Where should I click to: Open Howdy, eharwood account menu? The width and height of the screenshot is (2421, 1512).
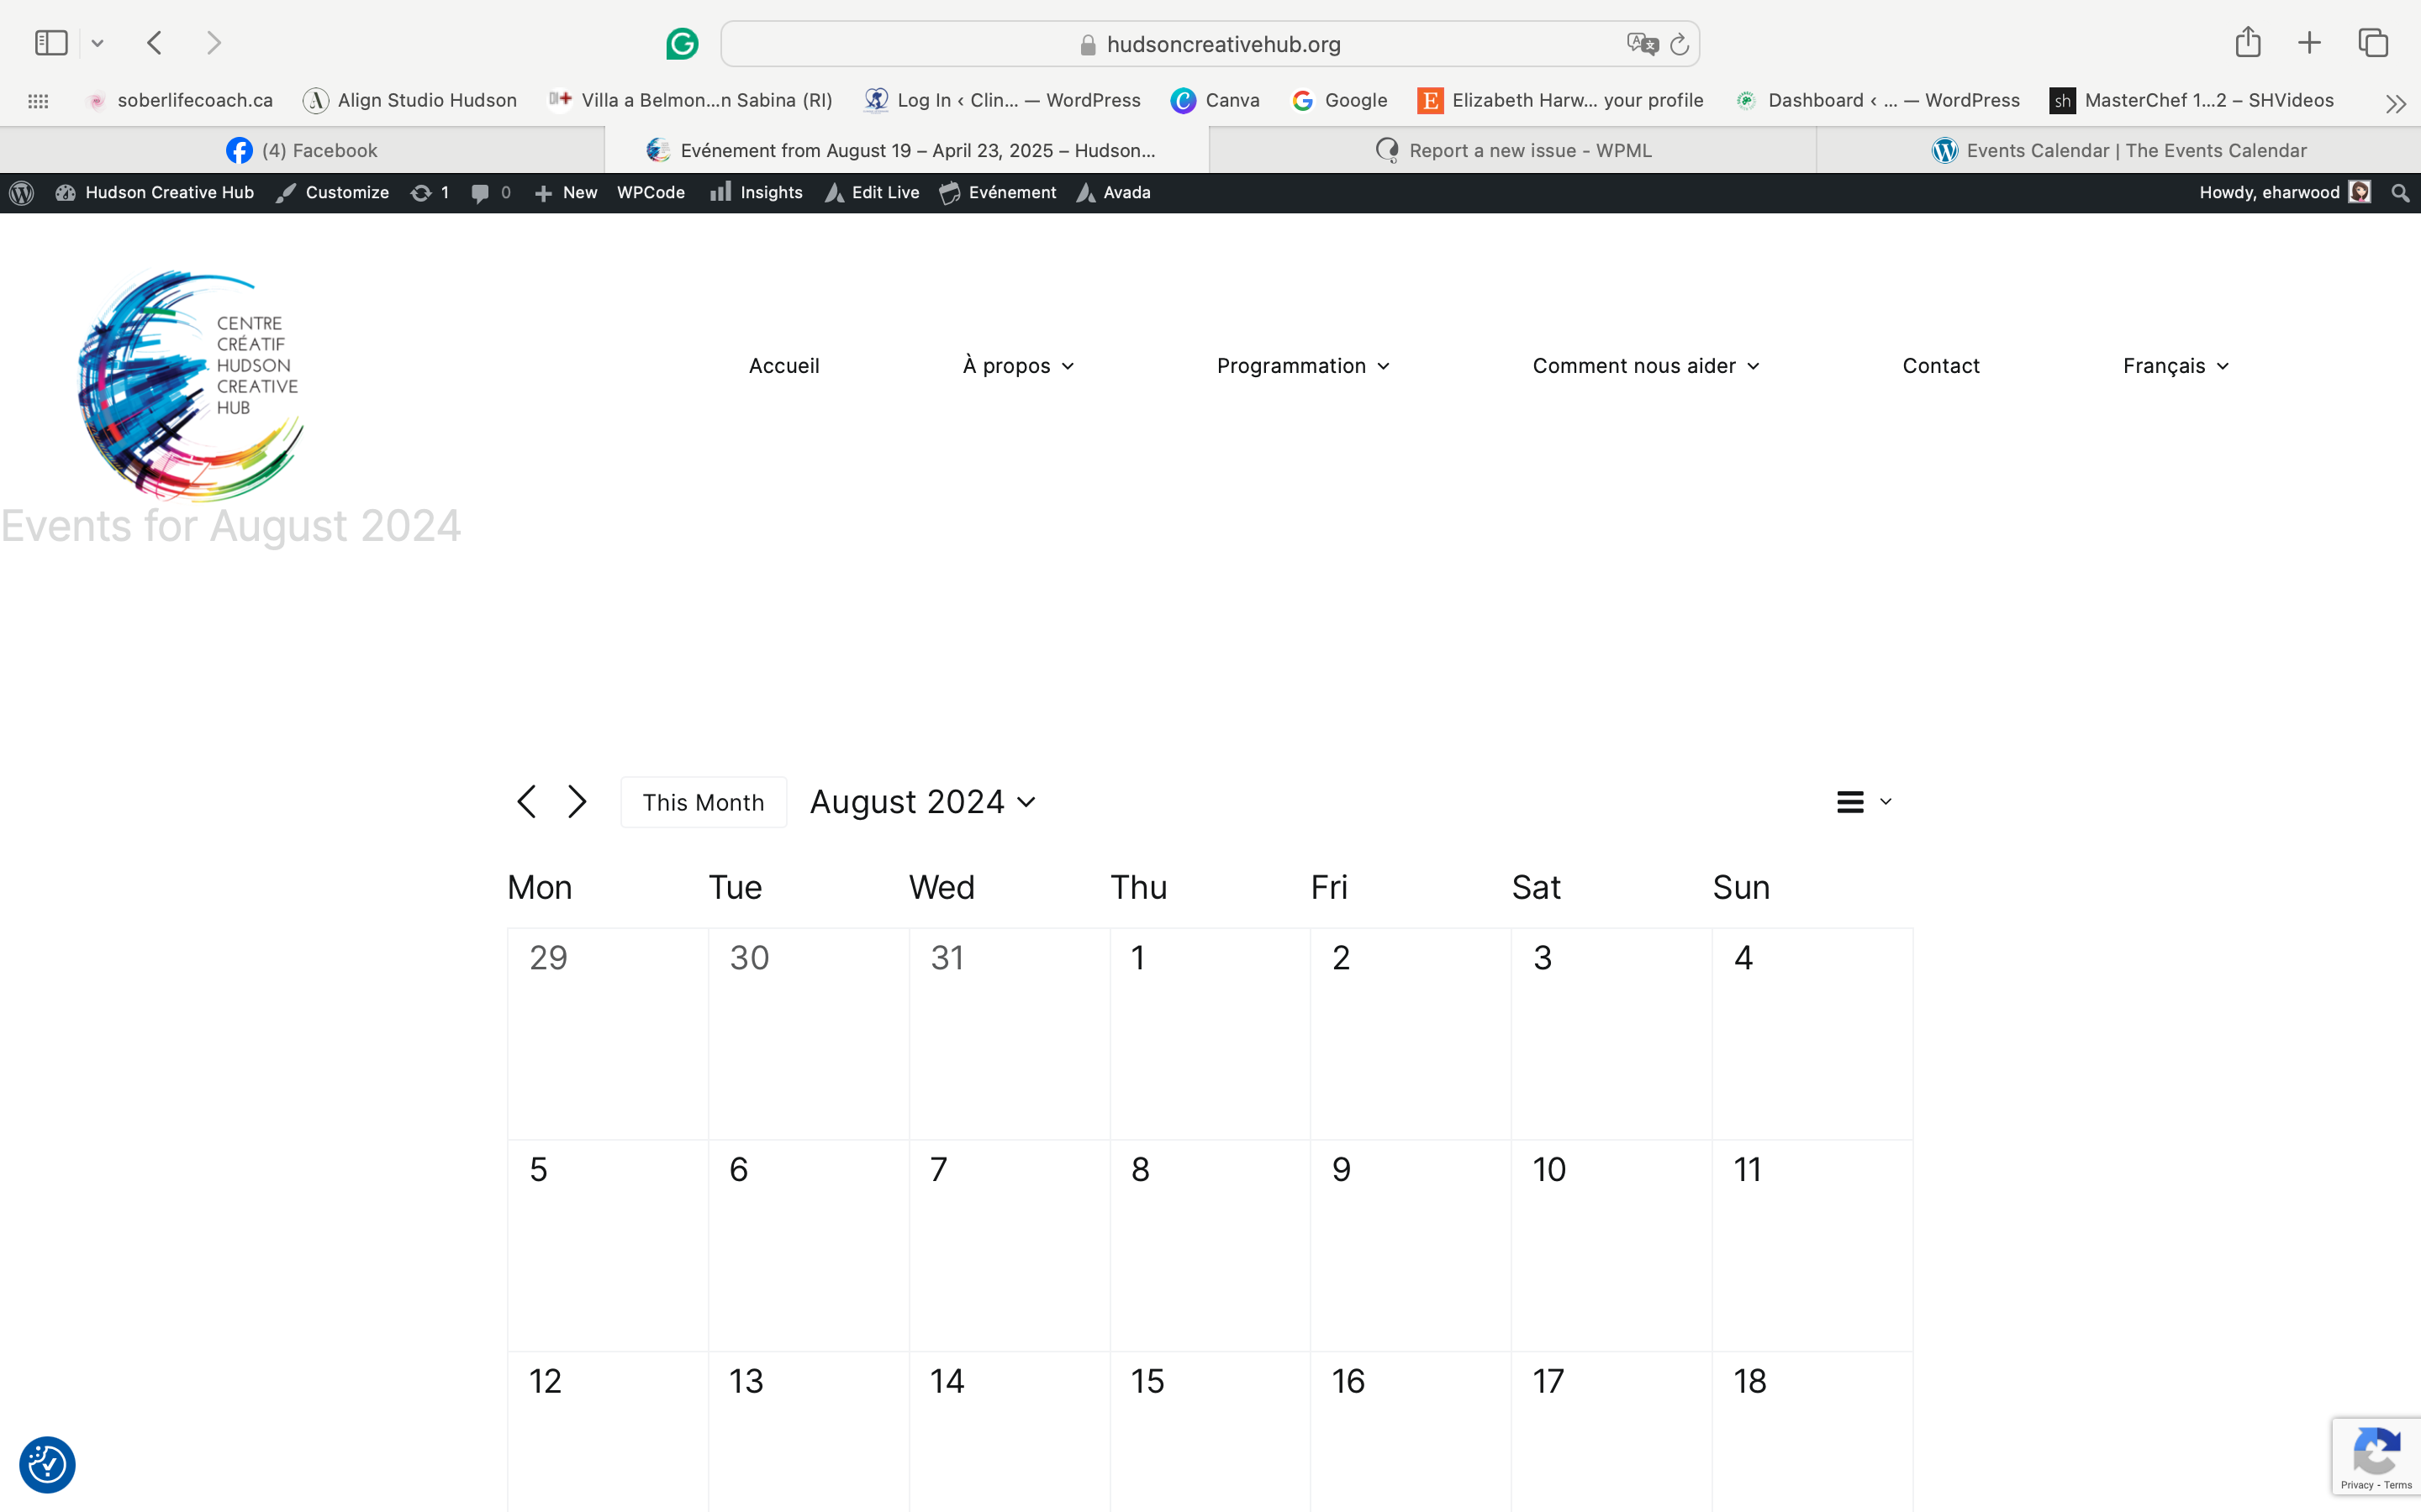click(2285, 192)
